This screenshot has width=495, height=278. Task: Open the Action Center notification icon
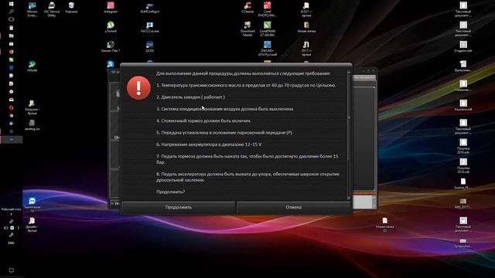coord(12,270)
